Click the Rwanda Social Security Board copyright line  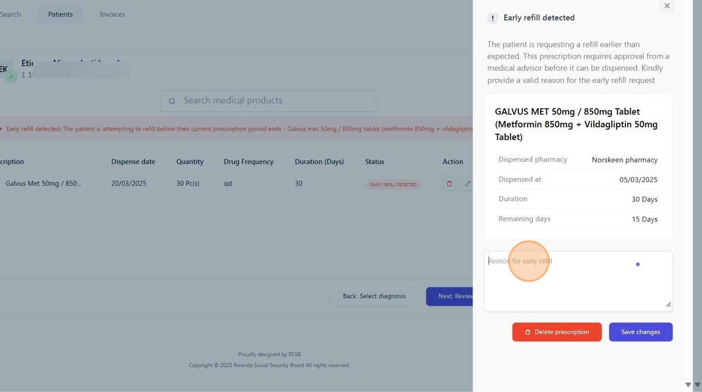point(269,366)
